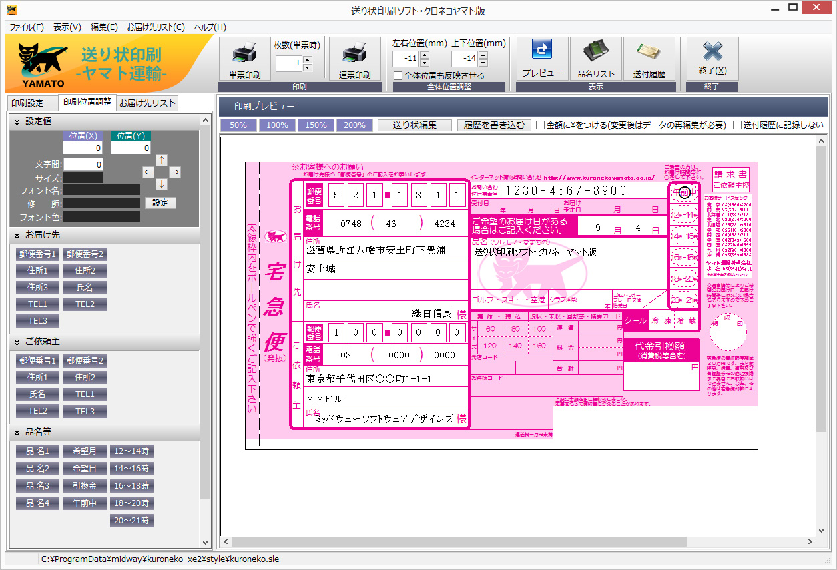Select 午前中 field button

tap(85, 503)
